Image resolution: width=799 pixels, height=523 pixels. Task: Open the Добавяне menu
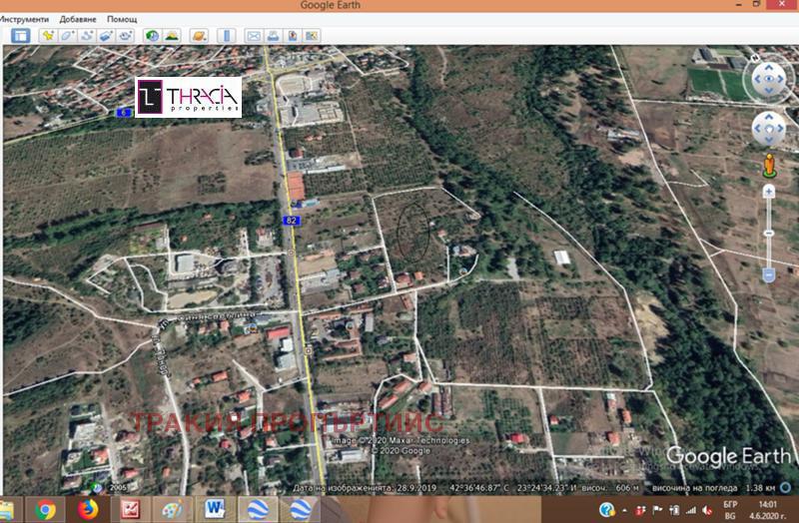79,19
